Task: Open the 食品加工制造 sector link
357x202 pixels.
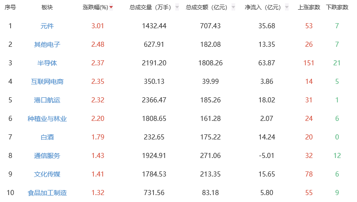Action: tap(47, 193)
